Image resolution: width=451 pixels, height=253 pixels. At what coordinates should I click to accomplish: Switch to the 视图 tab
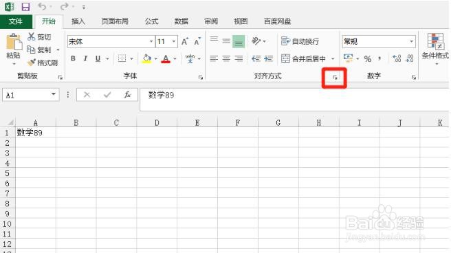point(241,21)
